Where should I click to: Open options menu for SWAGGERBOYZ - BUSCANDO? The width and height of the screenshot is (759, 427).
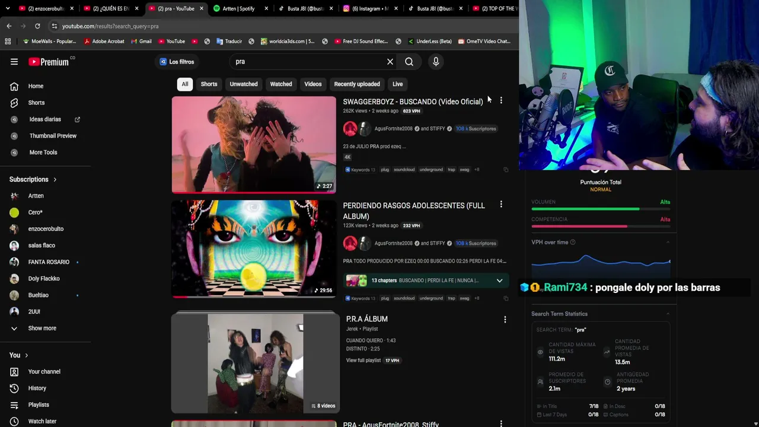(501, 101)
